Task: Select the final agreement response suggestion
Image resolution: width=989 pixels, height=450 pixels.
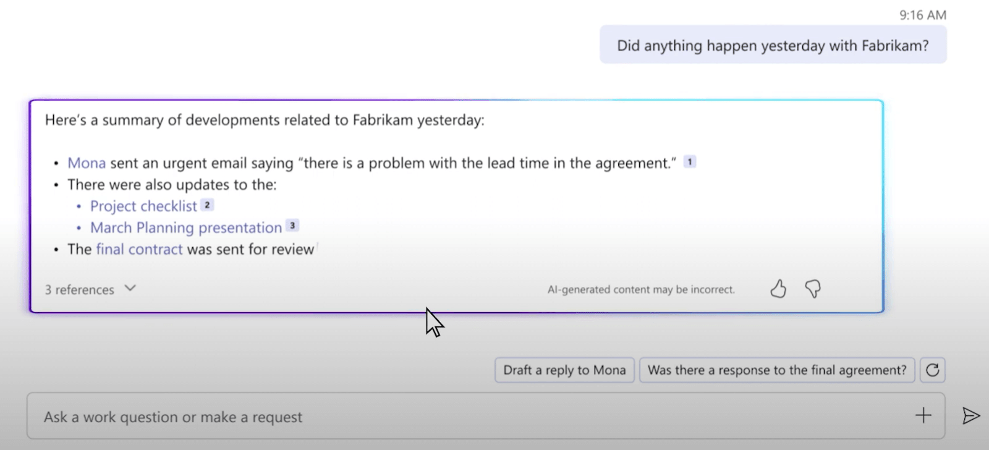Action: point(776,370)
